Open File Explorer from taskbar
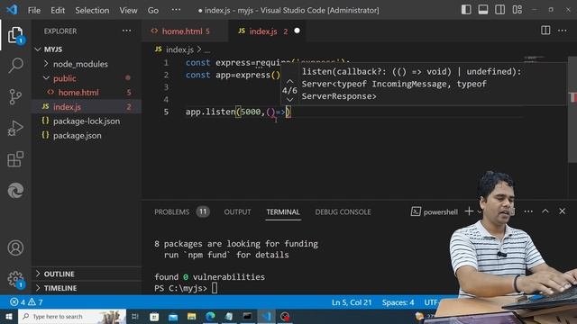This screenshot has height=324, width=577. (191, 316)
